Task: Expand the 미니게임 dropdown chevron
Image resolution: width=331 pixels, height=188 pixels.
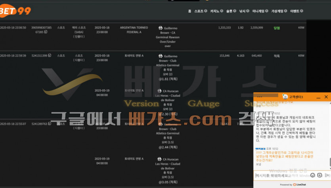Action: (267, 11)
